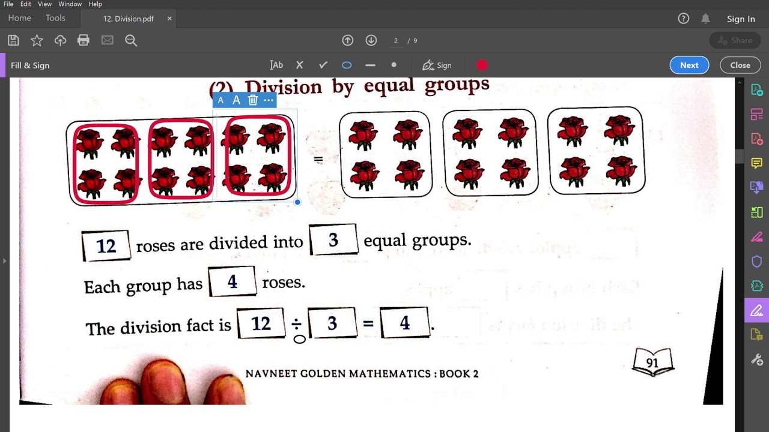Select the Add Text tool

(276, 65)
